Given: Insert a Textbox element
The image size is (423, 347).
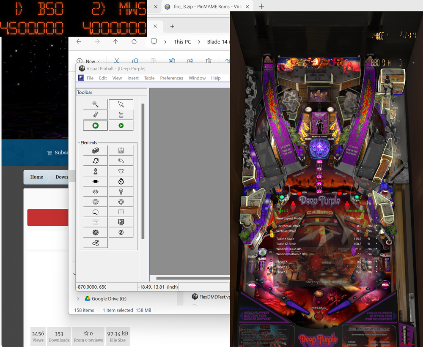Looking at the screenshot, I should click(121, 212).
